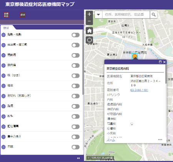
Task: Select the 症状 tab in panel
Action: (6, 28)
